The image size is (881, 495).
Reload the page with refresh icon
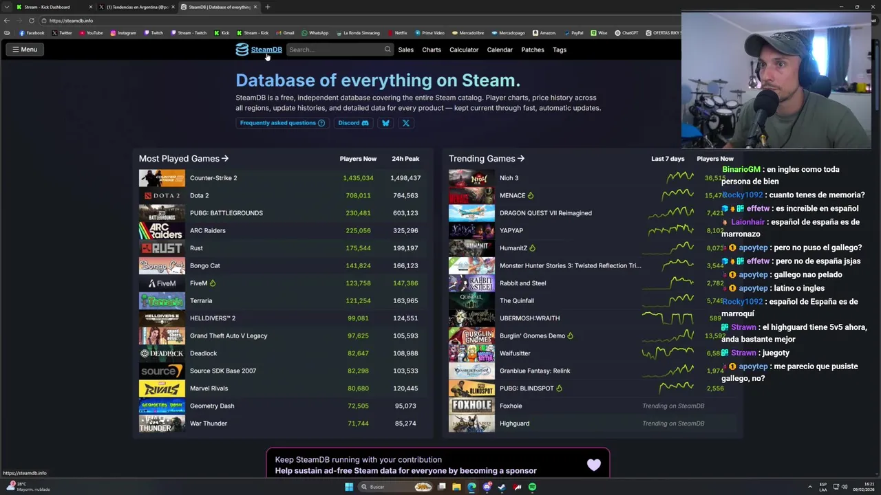32,21
